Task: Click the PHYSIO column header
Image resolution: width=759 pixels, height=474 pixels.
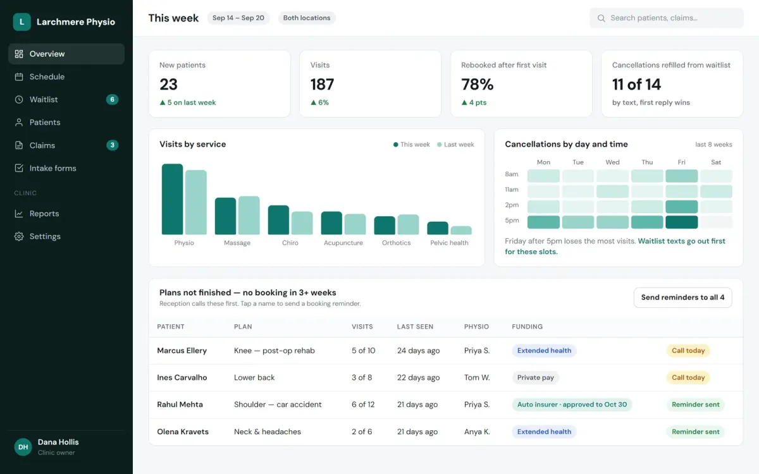Action: pyautogui.click(x=476, y=327)
